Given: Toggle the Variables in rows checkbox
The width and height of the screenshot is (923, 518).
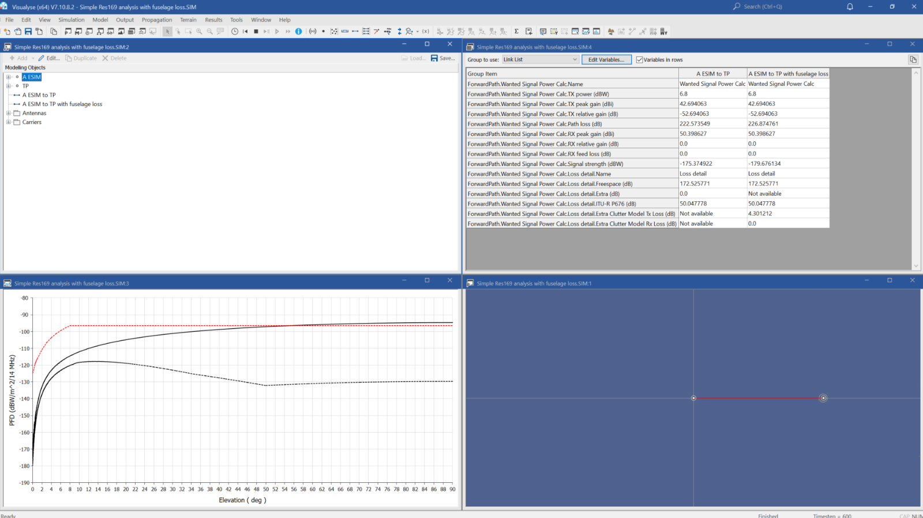Looking at the screenshot, I should [639, 60].
